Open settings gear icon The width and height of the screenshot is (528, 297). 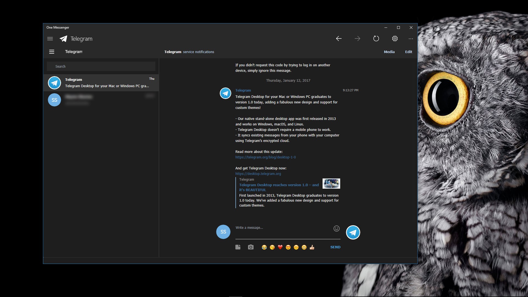click(x=395, y=39)
